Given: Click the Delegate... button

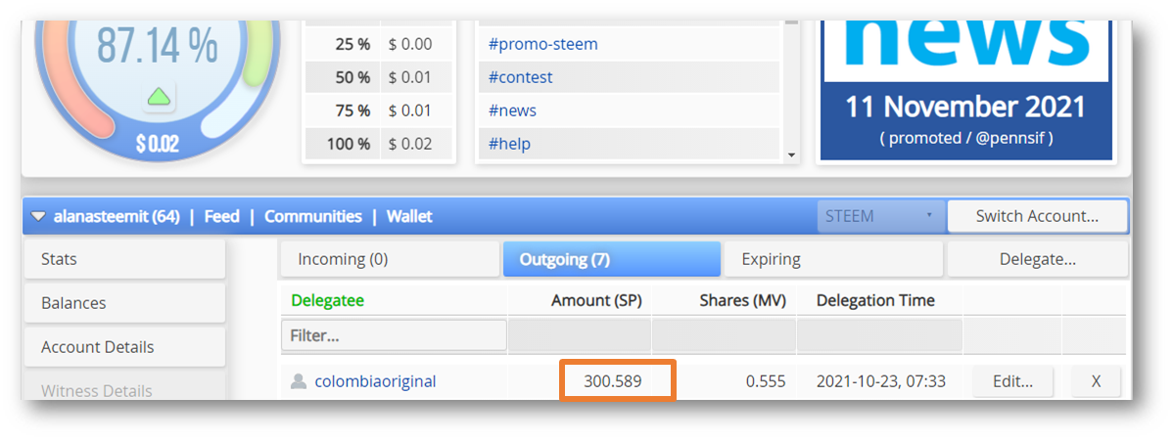Looking at the screenshot, I should click(x=1037, y=259).
